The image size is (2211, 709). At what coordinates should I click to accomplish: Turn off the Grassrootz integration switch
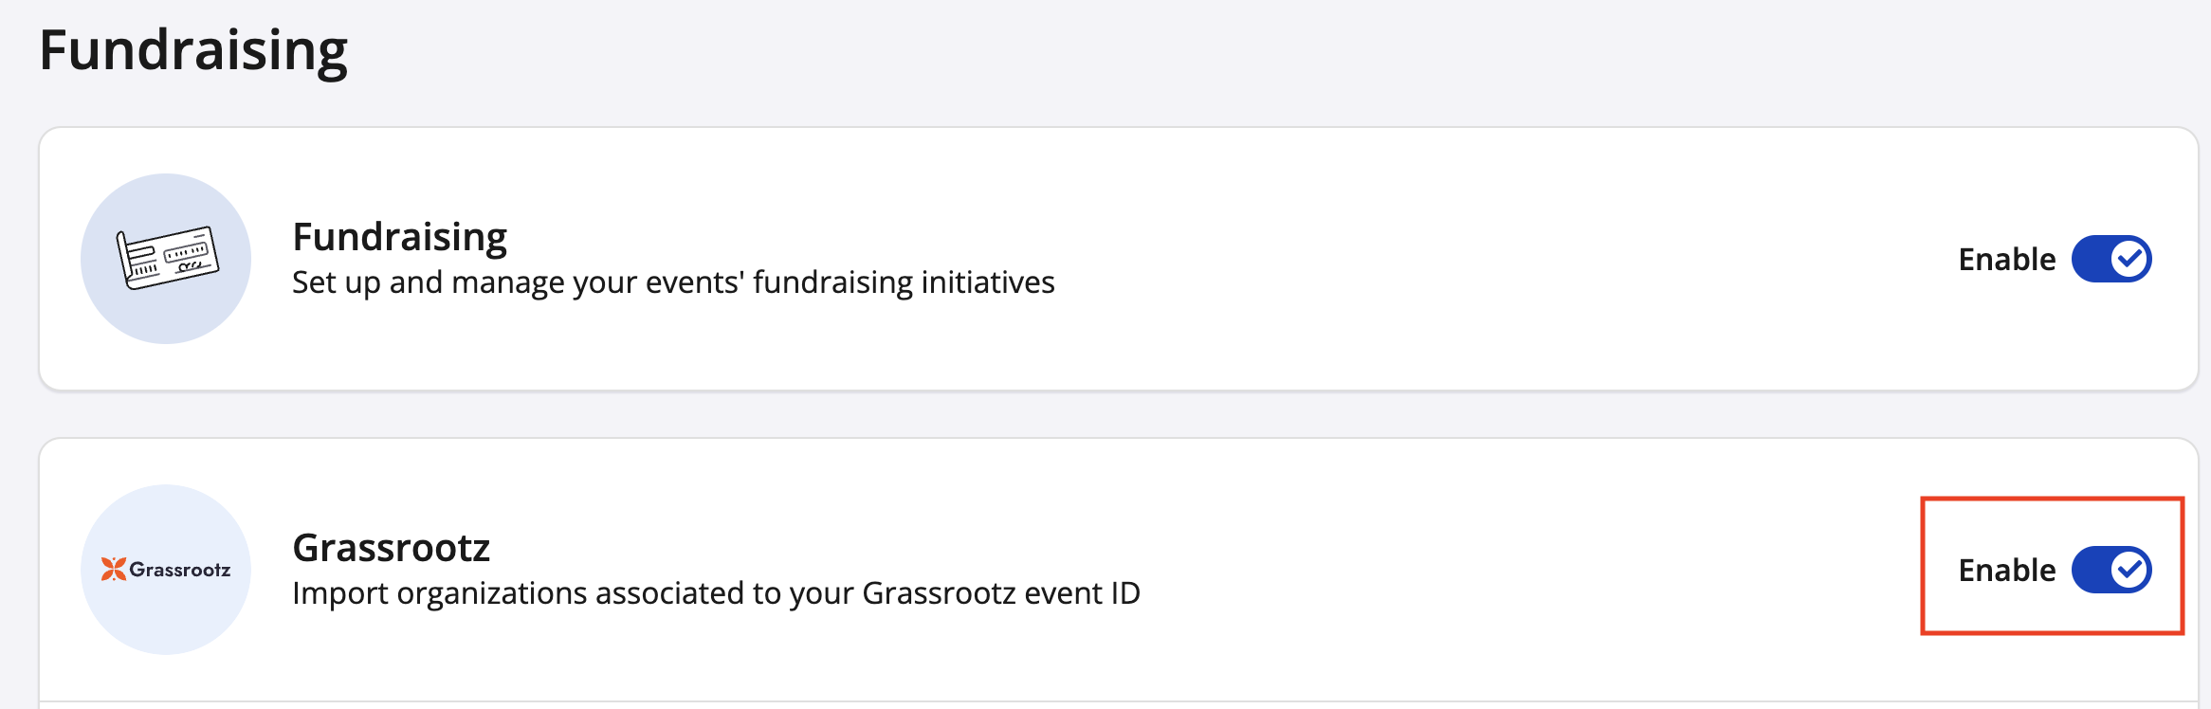click(2111, 570)
